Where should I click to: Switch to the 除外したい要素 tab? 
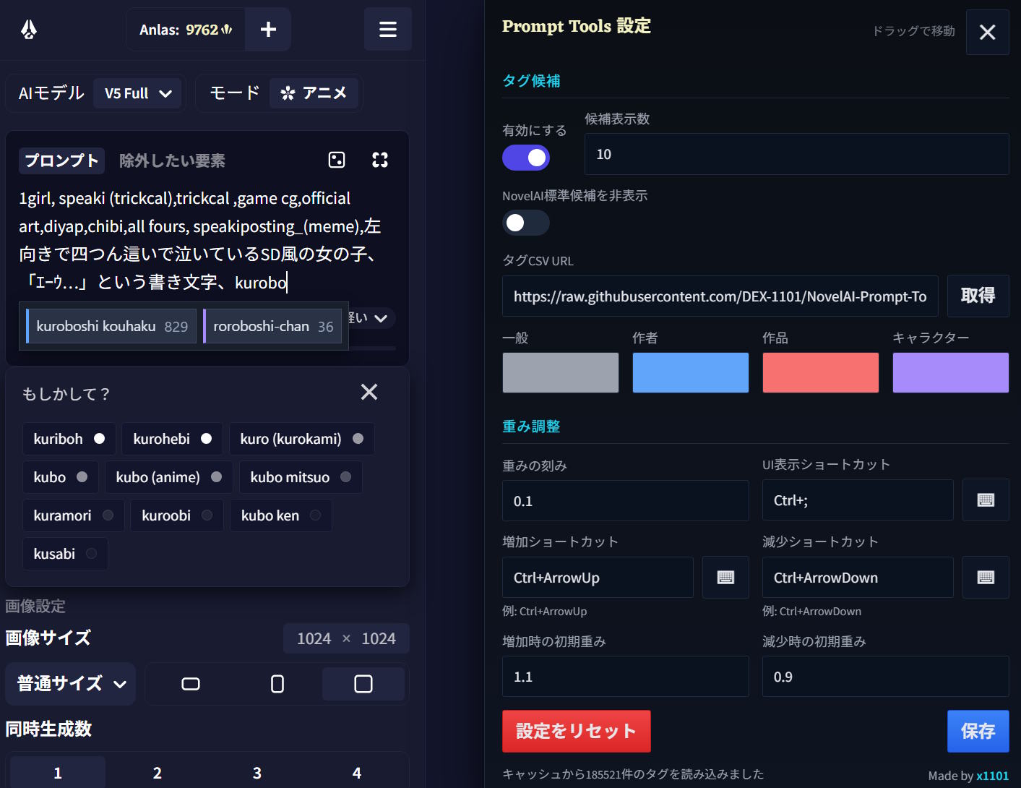click(172, 160)
